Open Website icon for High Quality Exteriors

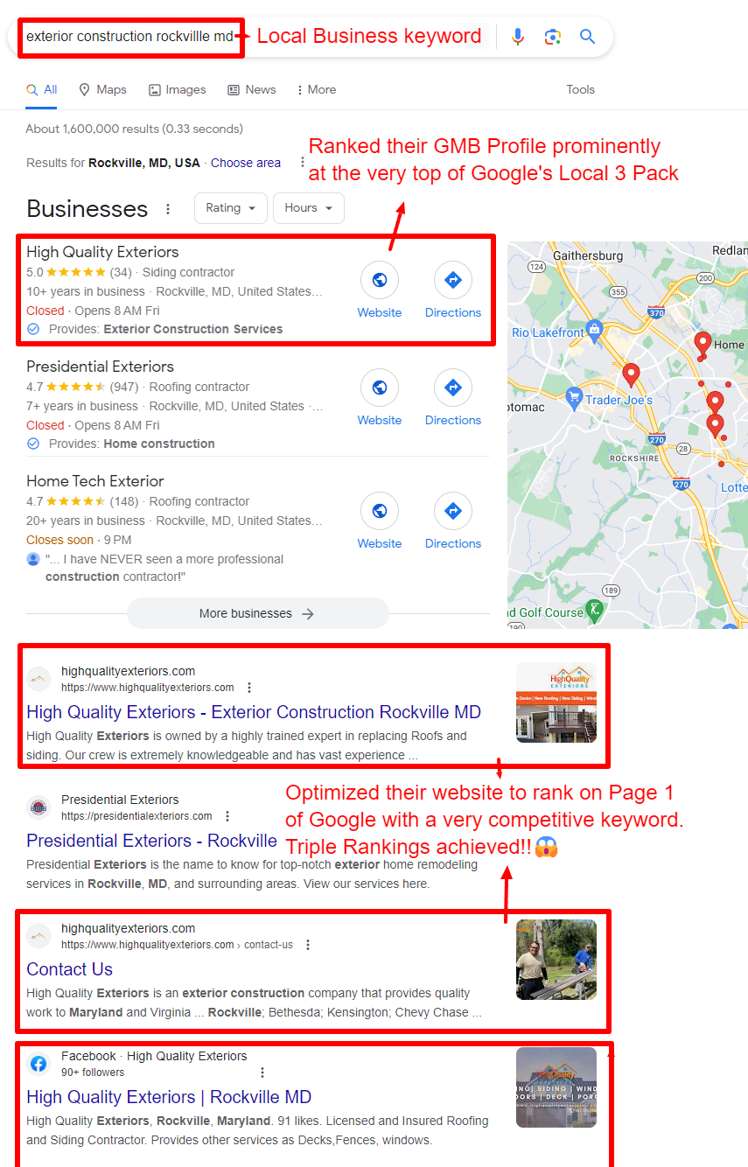point(380,280)
